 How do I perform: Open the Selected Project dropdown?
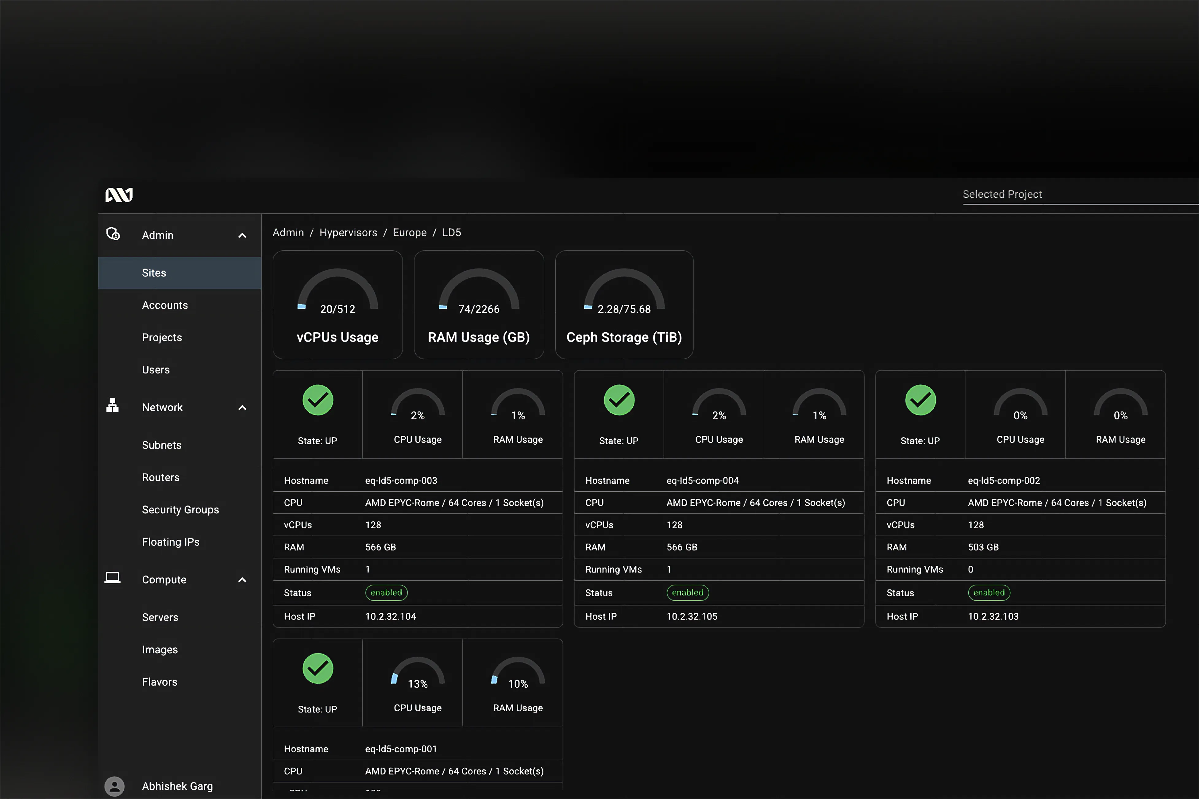coord(1080,194)
